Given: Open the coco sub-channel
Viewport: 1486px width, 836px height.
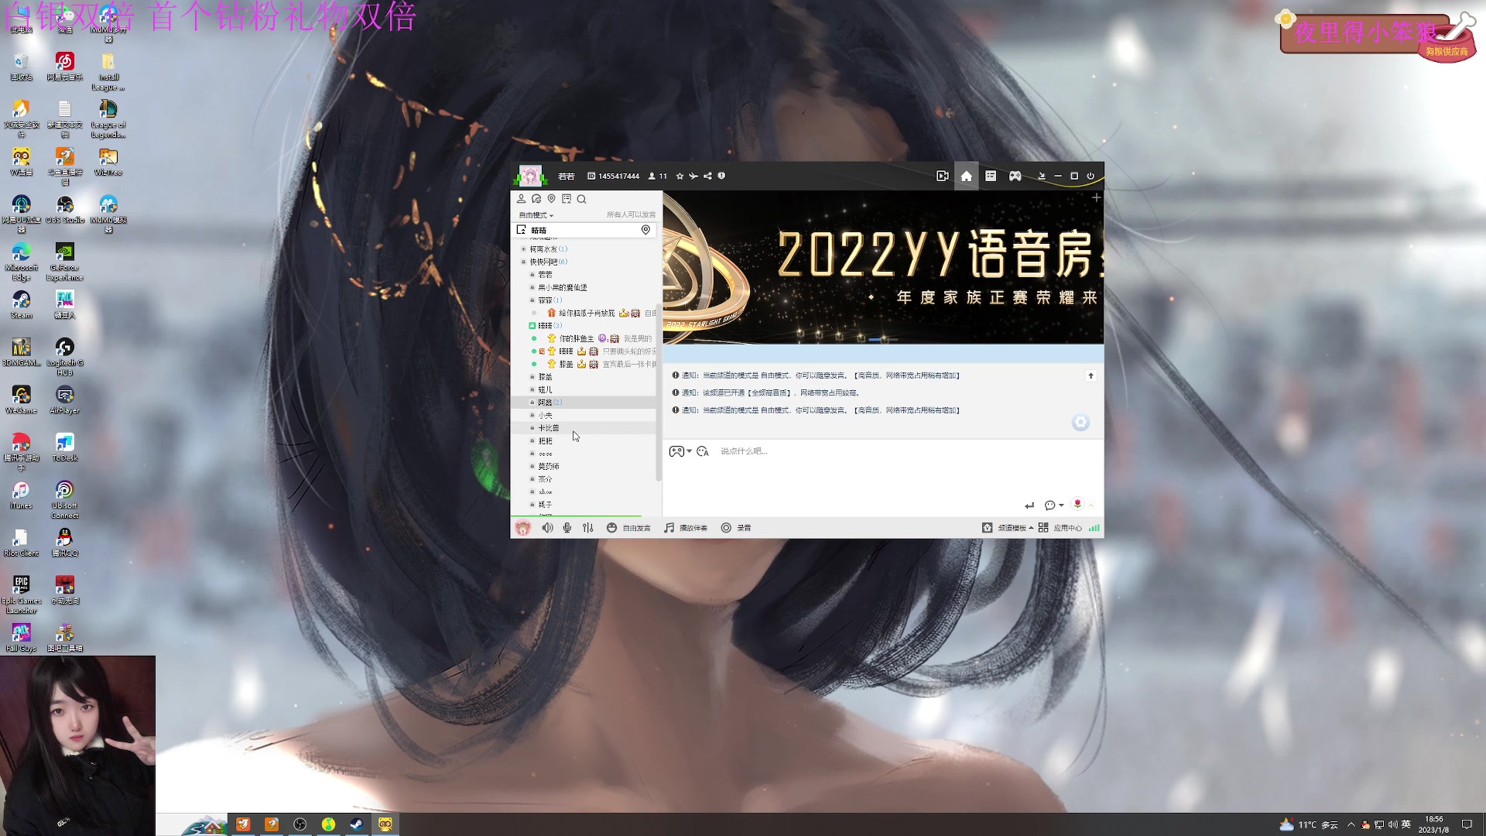Looking at the screenshot, I should (x=546, y=454).
